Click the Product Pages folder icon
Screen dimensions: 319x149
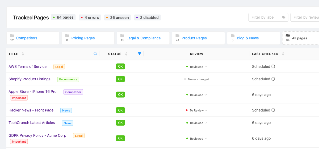pyautogui.click(x=177, y=36)
